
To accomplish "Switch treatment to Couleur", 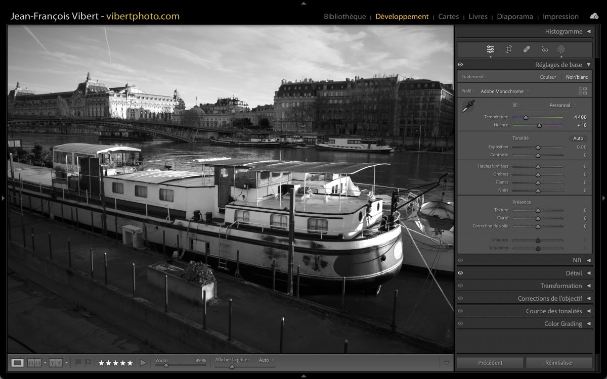I will (548, 77).
